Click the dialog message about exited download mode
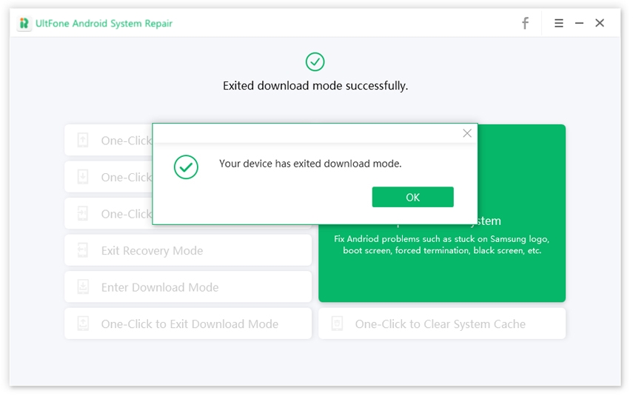 pos(310,164)
